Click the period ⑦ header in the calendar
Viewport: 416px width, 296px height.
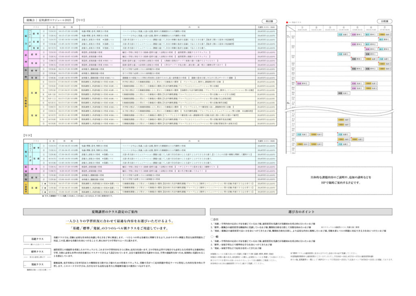385,28
